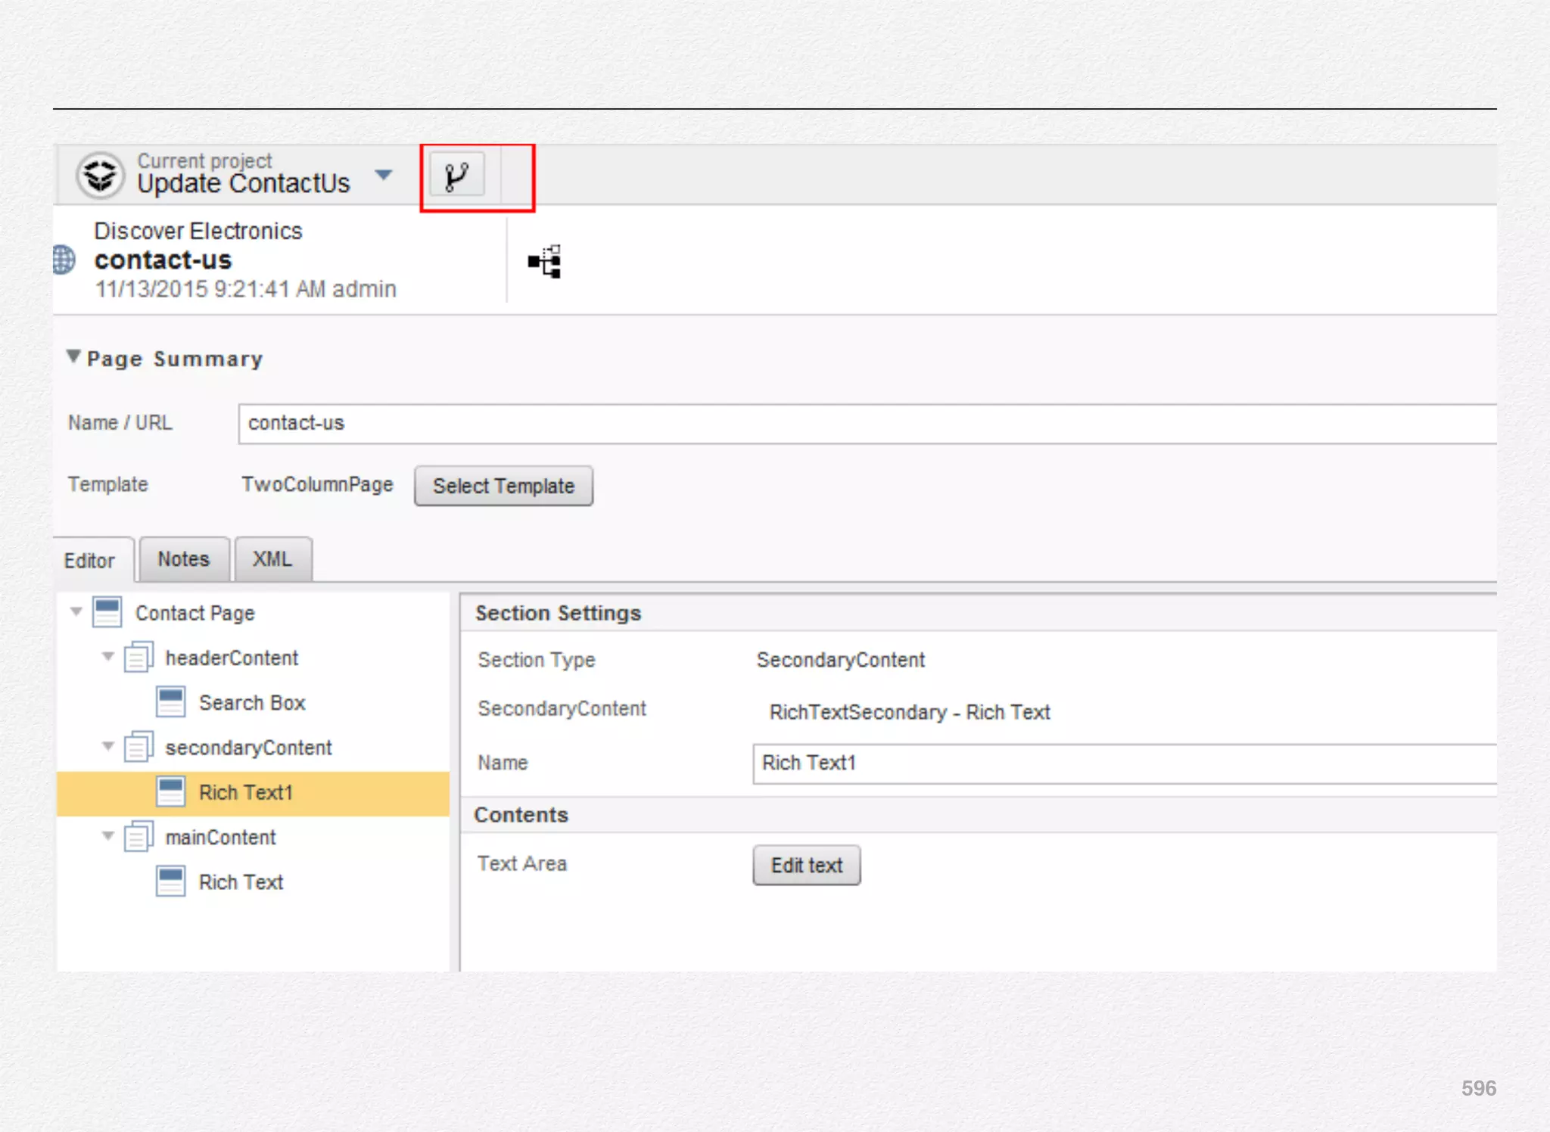Click the site hierarchy tree icon
This screenshot has width=1550, height=1132.
coord(545,262)
